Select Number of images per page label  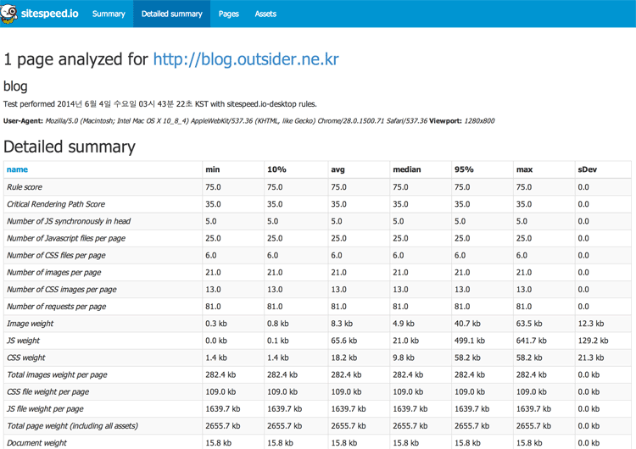click(x=54, y=272)
